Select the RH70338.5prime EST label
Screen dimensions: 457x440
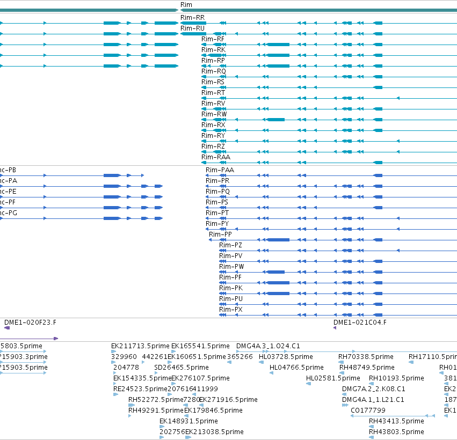pos(366,357)
